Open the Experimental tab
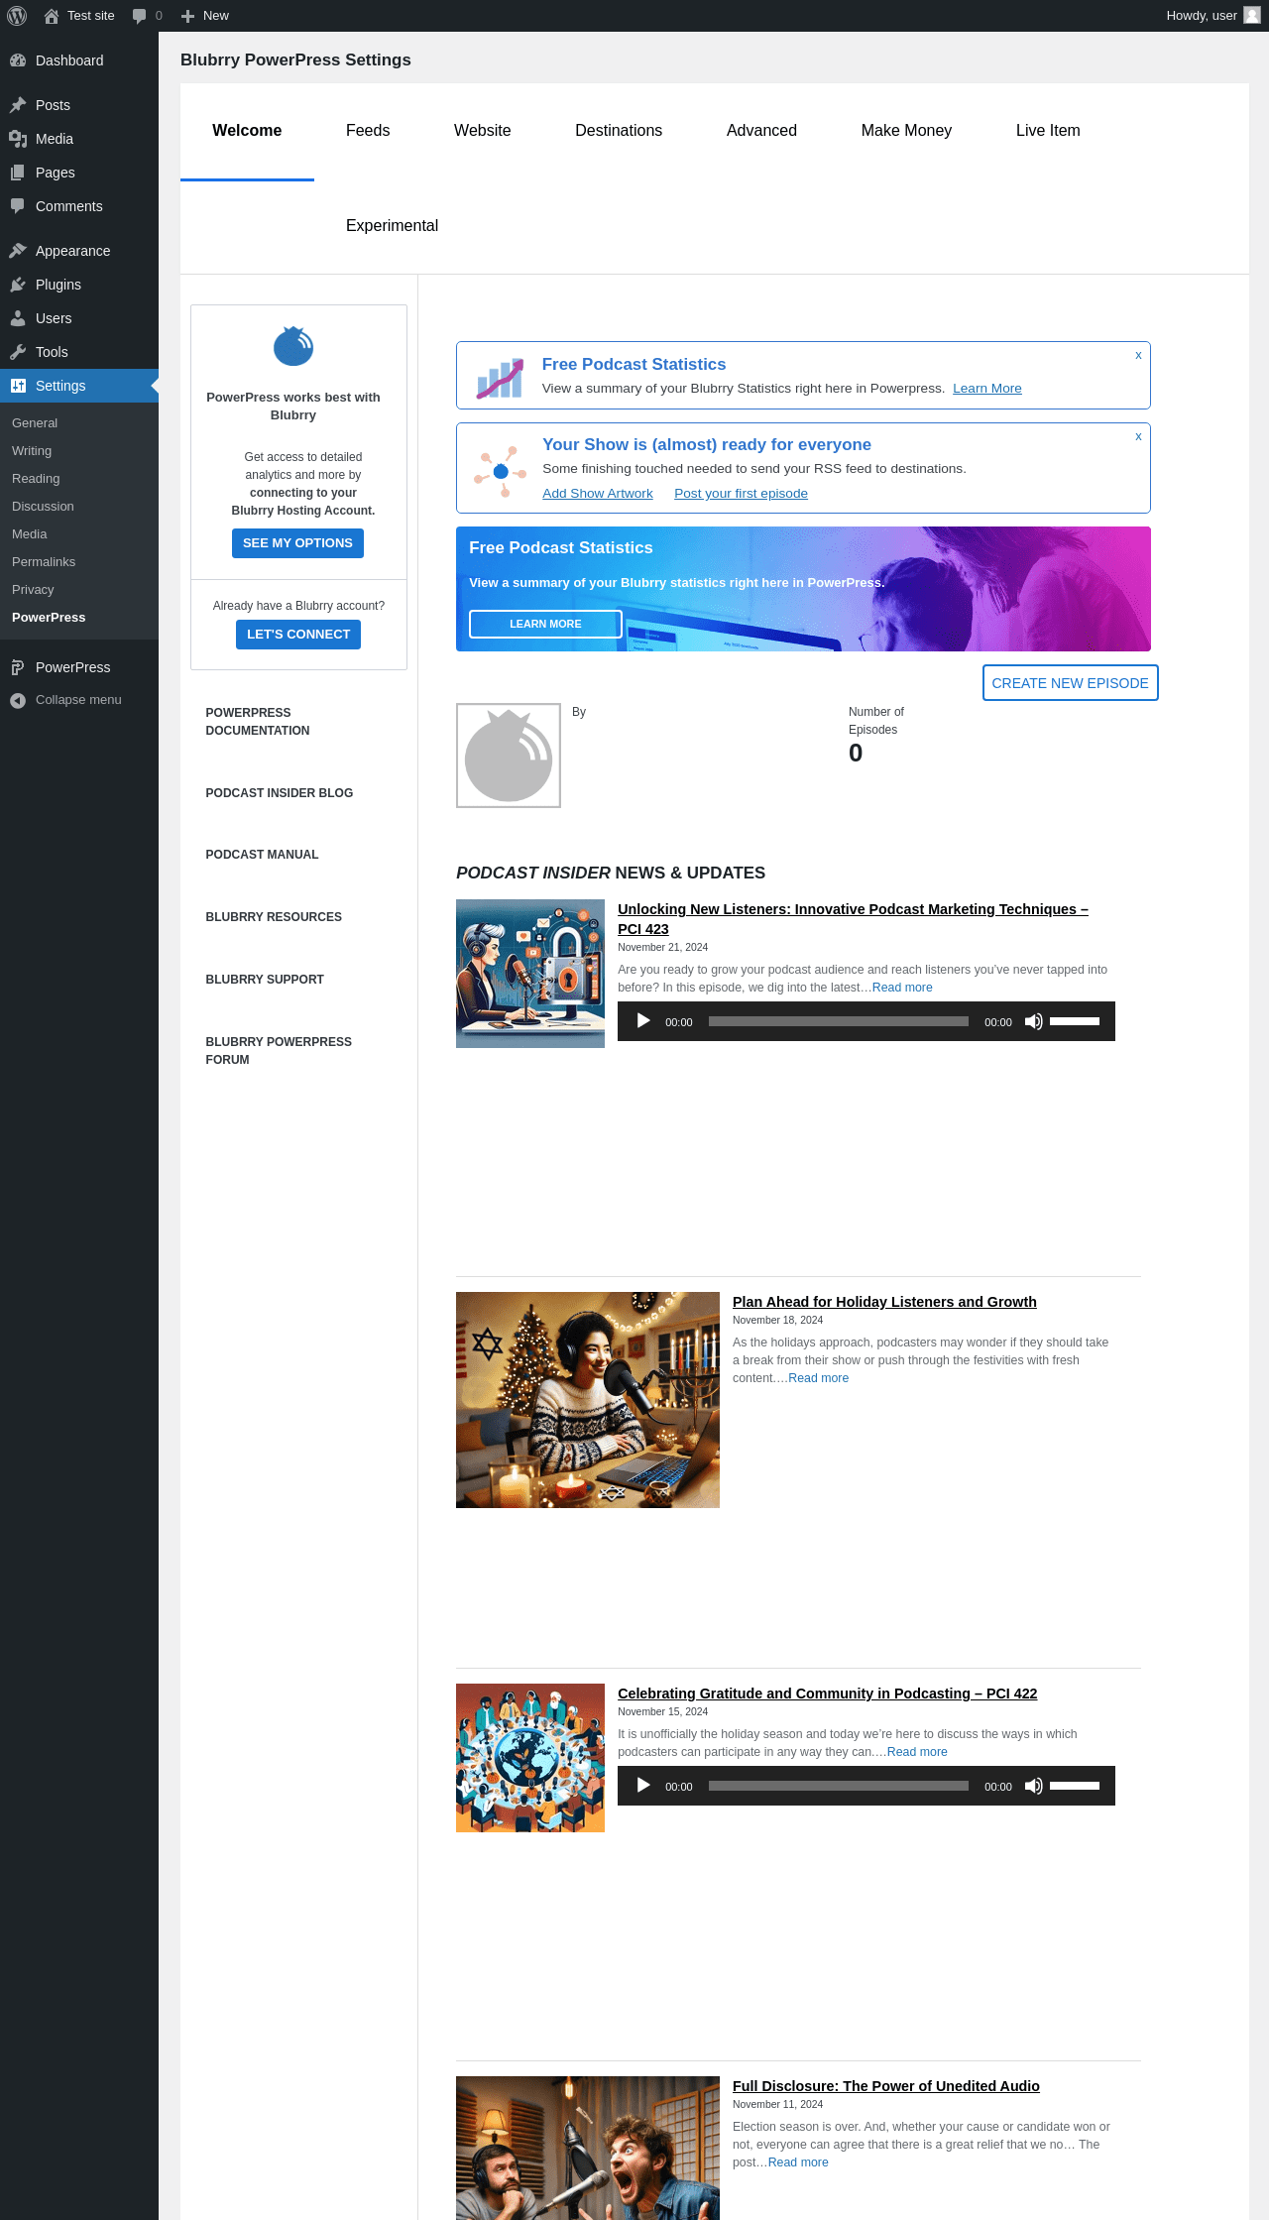 (x=392, y=226)
